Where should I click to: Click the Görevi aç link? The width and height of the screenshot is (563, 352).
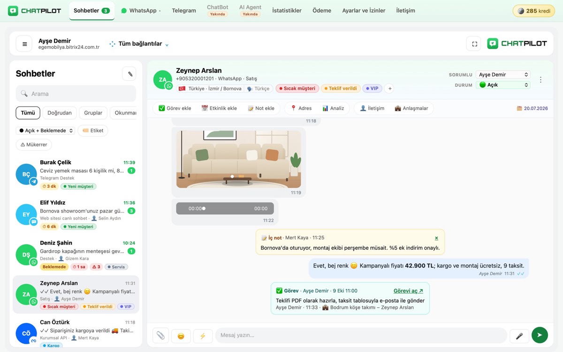click(408, 291)
